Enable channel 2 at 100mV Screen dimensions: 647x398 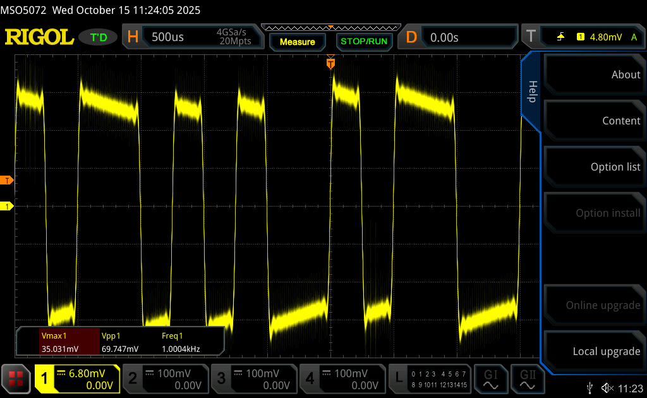(x=166, y=378)
